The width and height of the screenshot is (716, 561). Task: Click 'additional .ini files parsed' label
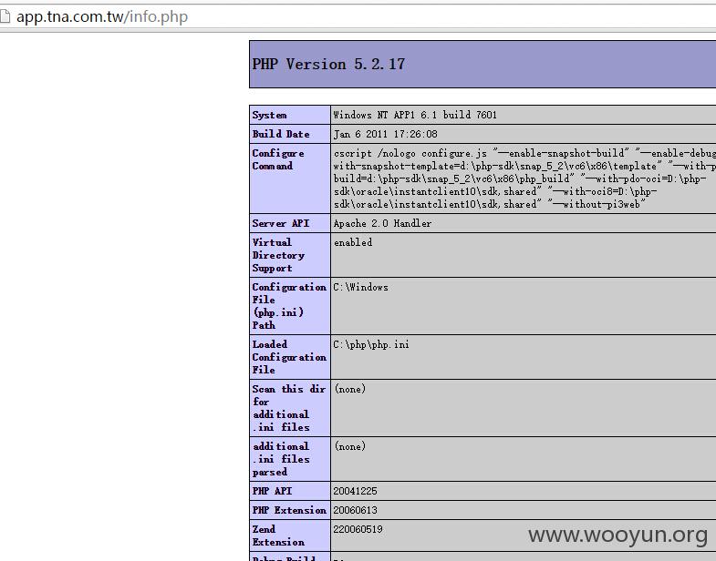(281, 459)
